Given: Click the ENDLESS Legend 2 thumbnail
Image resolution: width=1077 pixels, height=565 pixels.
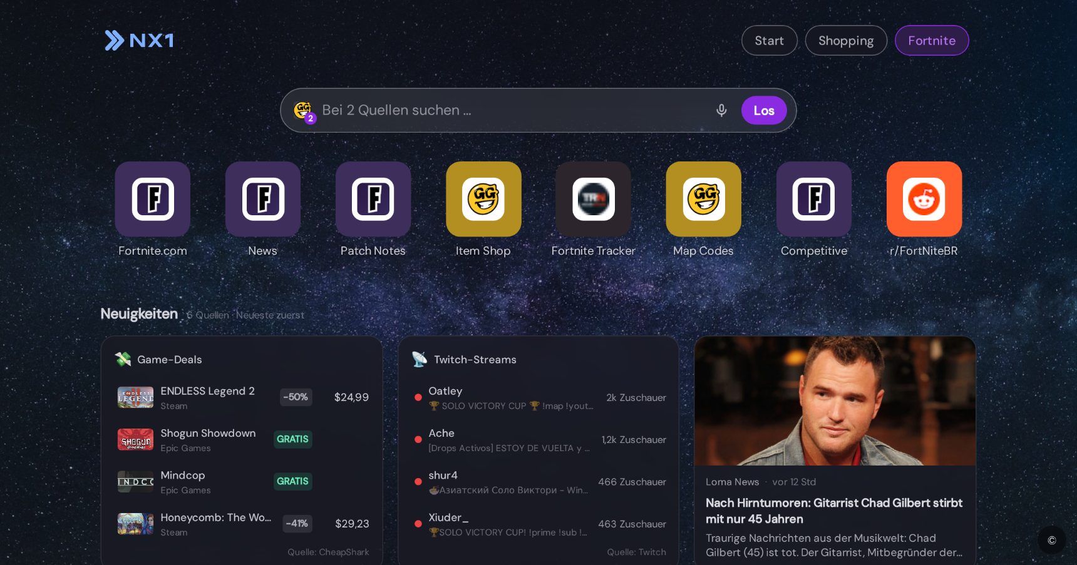Looking at the screenshot, I should coord(135,397).
